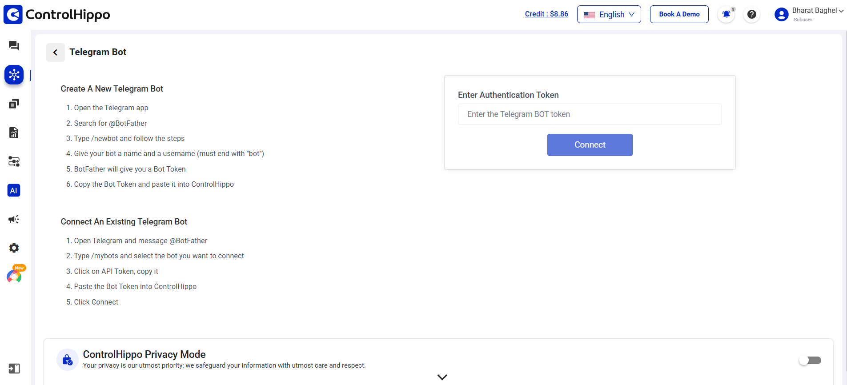Image resolution: width=847 pixels, height=385 pixels.
Task: Go back using the Telegram Bot back arrow
Action: 55,52
